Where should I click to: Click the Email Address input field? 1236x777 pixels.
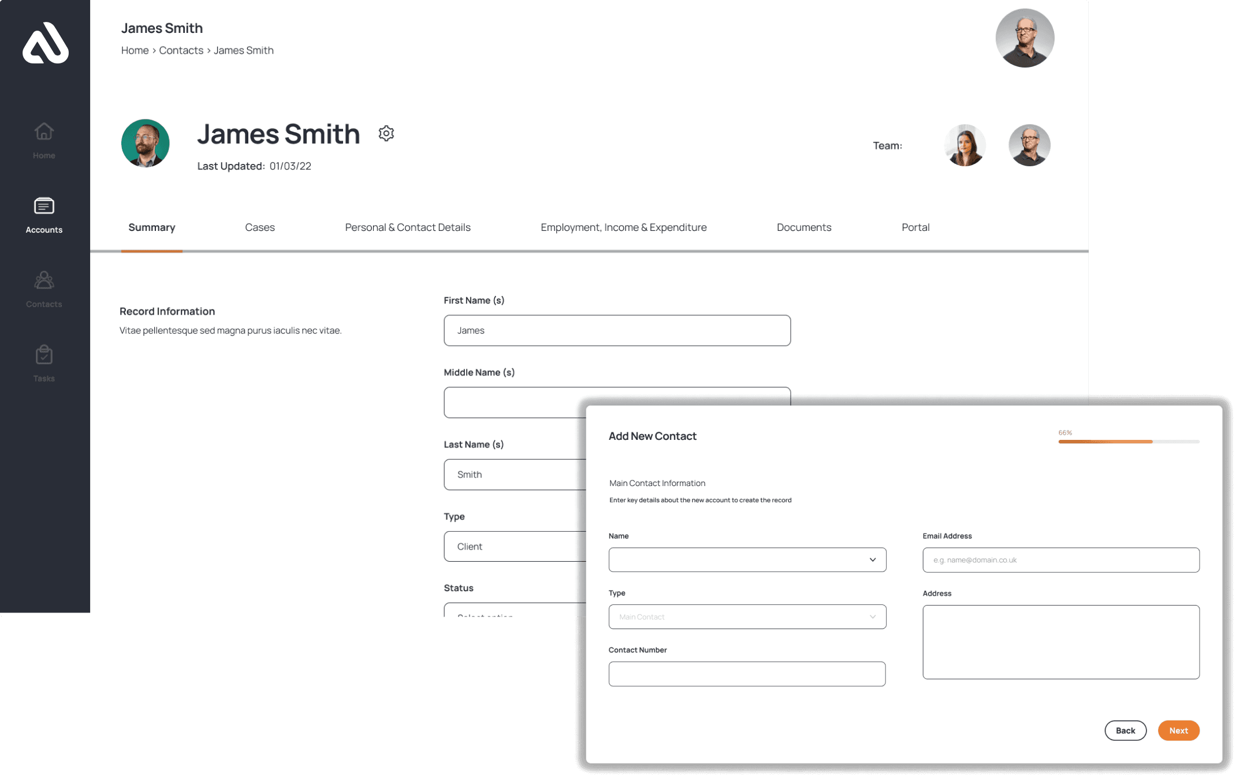click(x=1062, y=559)
